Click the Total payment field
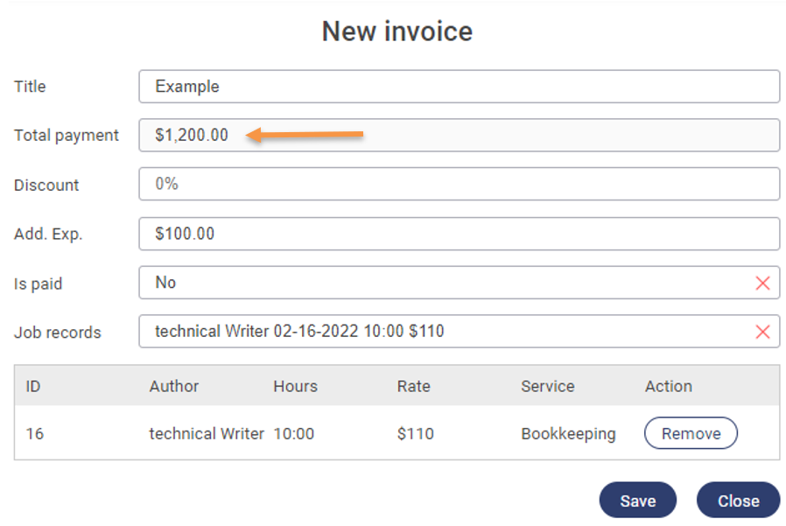The image size is (786, 526). tap(459, 135)
